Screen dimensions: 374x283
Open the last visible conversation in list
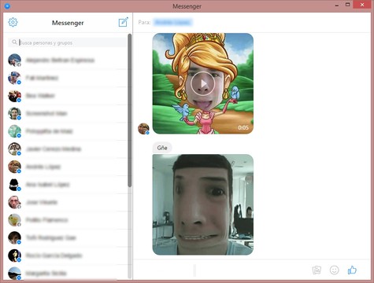(68, 274)
